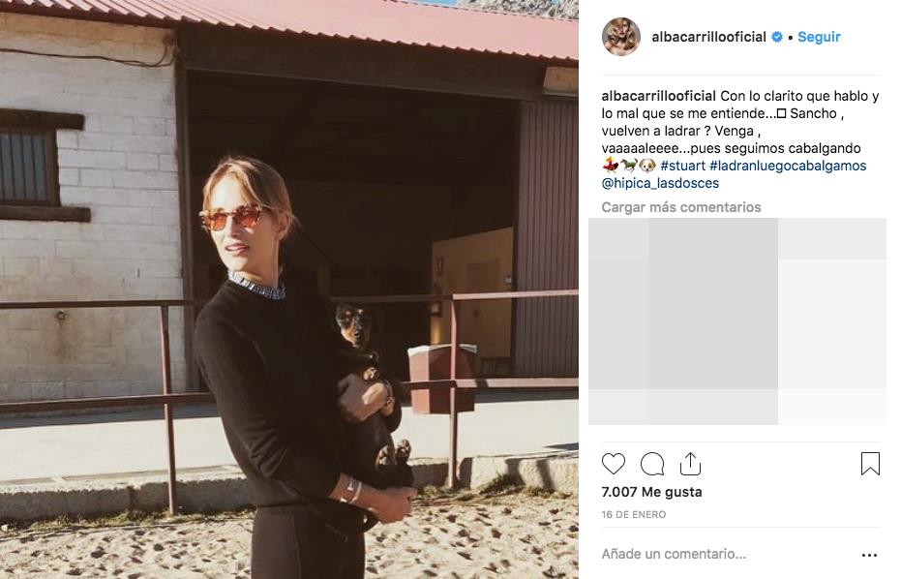Open albacarrillooficial username in the header
The width and height of the screenshot is (901, 579).
pos(708,37)
